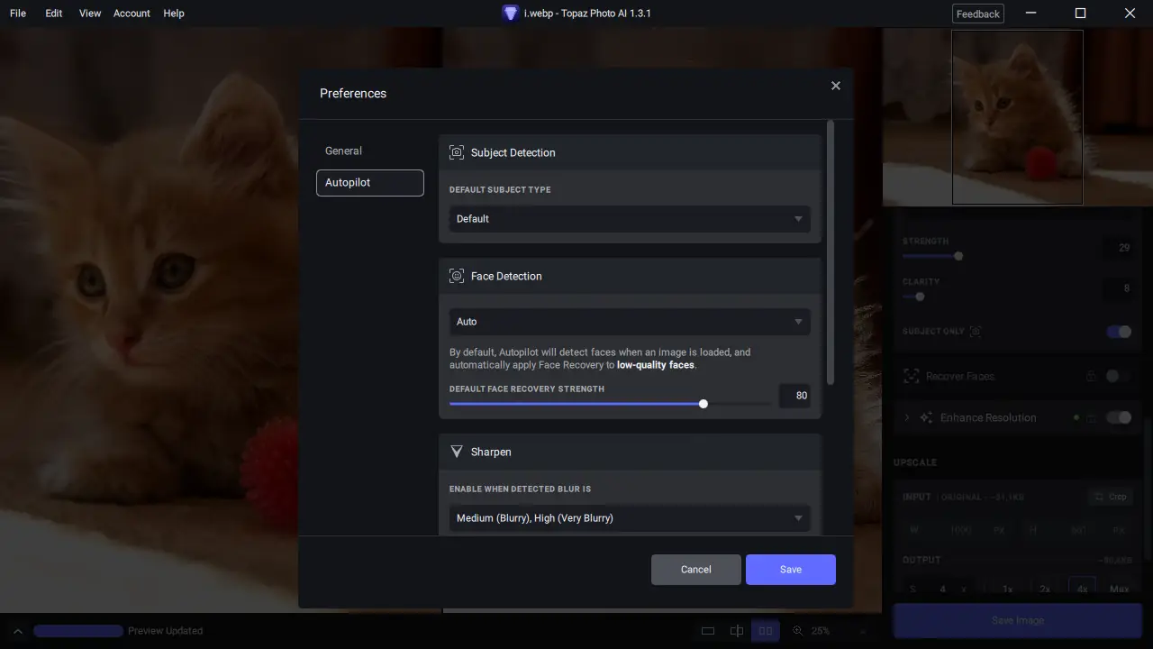The height and width of the screenshot is (649, 1153).
Task: Click the lock icon in Recover Faces row
Action: click(x=1091, y=376)
